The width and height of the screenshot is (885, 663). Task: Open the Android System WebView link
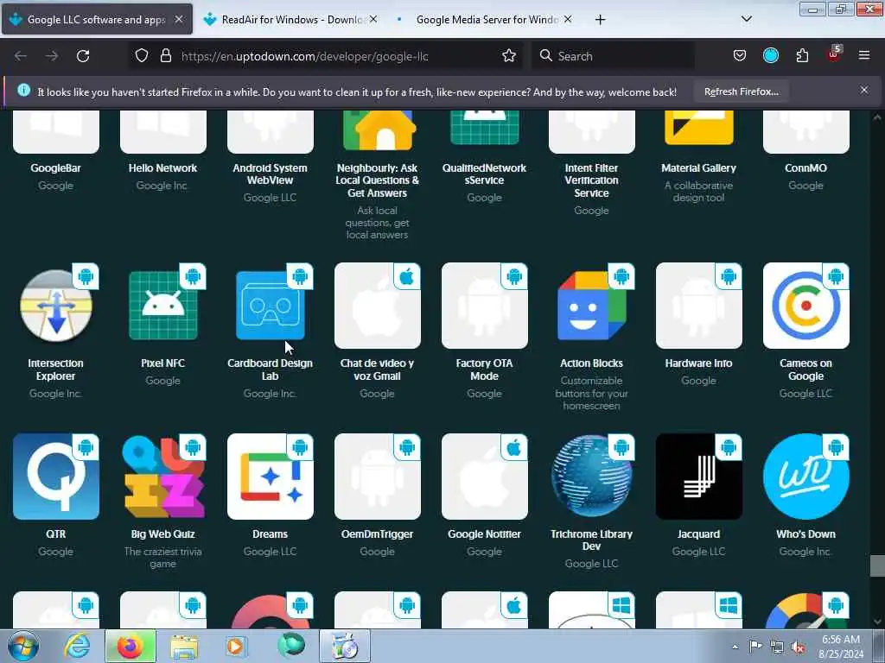(270, 174)
